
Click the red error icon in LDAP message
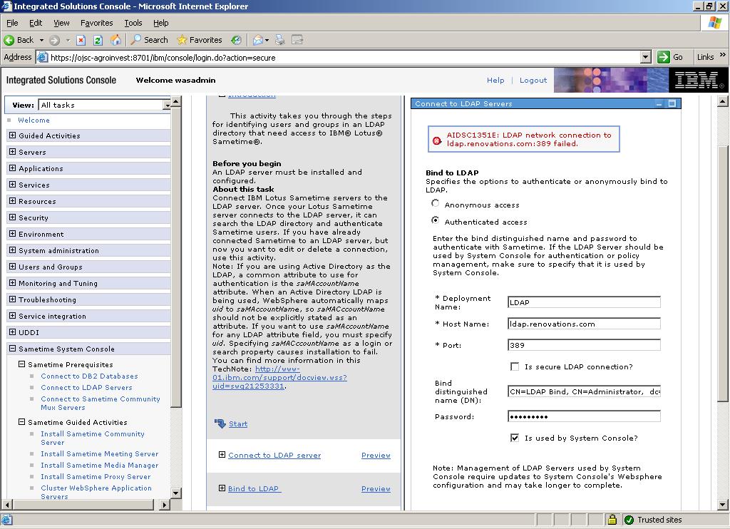click(x=437, y=140)
